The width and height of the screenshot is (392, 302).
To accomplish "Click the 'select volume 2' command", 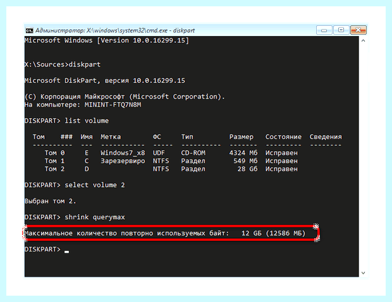I will [95, 185].
